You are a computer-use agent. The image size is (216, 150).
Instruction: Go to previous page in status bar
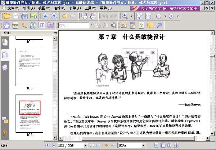click(x=54, y=145)
